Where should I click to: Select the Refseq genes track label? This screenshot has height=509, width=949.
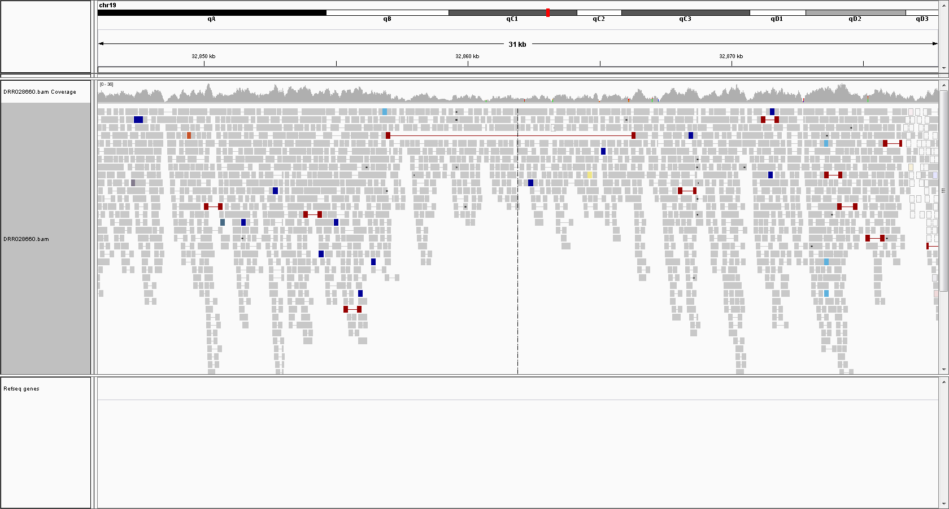pos(21,389)
